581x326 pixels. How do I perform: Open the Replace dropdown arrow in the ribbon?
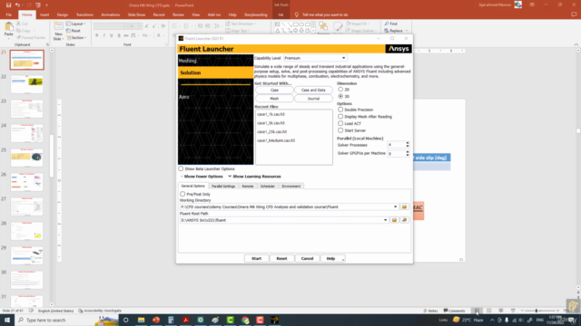point(407,31)
